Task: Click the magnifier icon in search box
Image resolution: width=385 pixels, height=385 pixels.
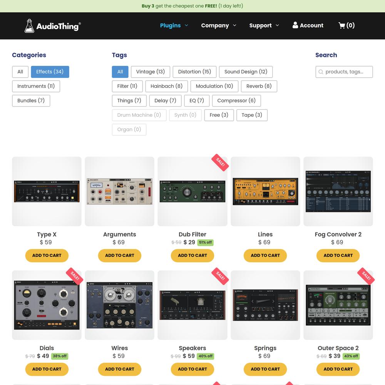Action: click(x=321, y=72)
